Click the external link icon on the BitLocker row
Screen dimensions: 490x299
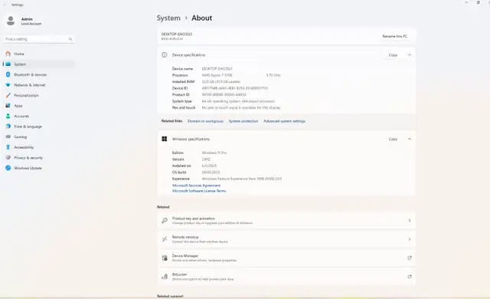410,277
